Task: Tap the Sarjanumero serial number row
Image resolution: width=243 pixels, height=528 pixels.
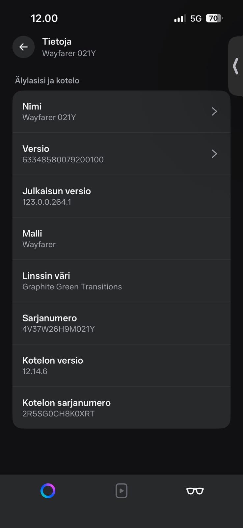Action: 121,323
